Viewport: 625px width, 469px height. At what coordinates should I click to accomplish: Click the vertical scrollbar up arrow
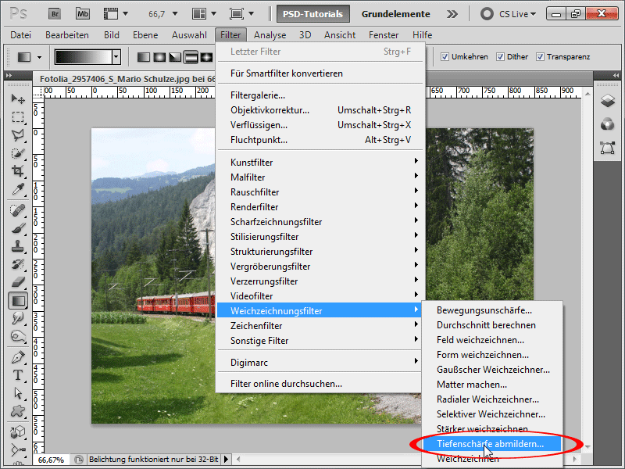click(587, 94)
